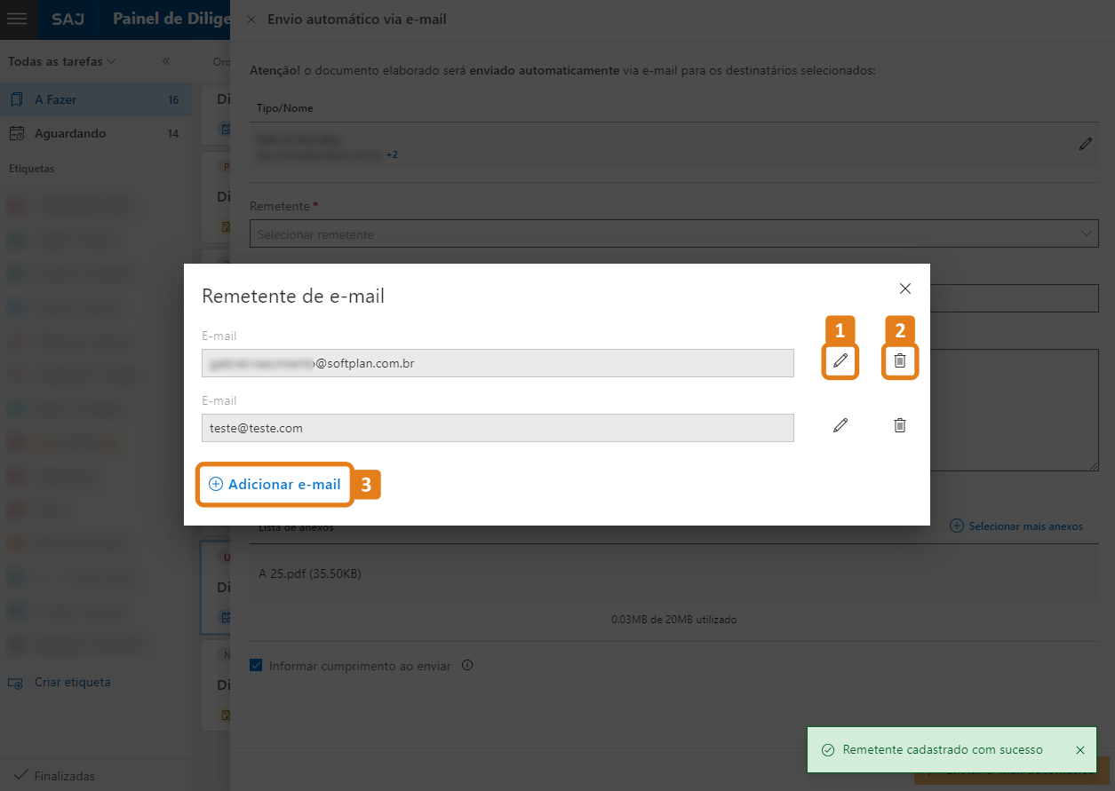
Task: Edit recipients with the pencil icon
Action: click(x=1086, y=143)
